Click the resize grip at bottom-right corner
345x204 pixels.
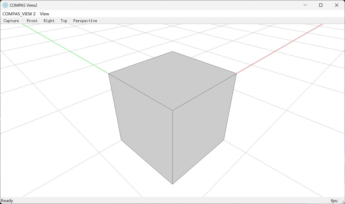[343, 201]
